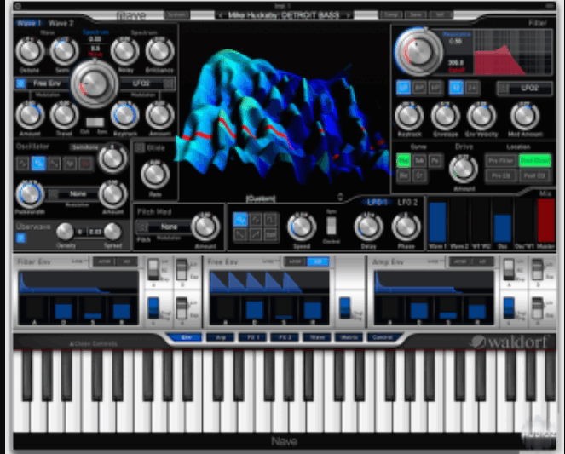565x454 pixels.
Task: Open the Arp tab
Action: coord(221,337)
